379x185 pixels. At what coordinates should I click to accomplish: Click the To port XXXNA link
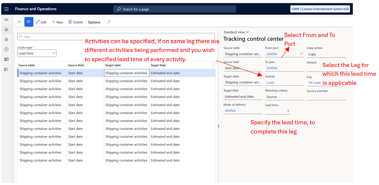pos(272,68)
